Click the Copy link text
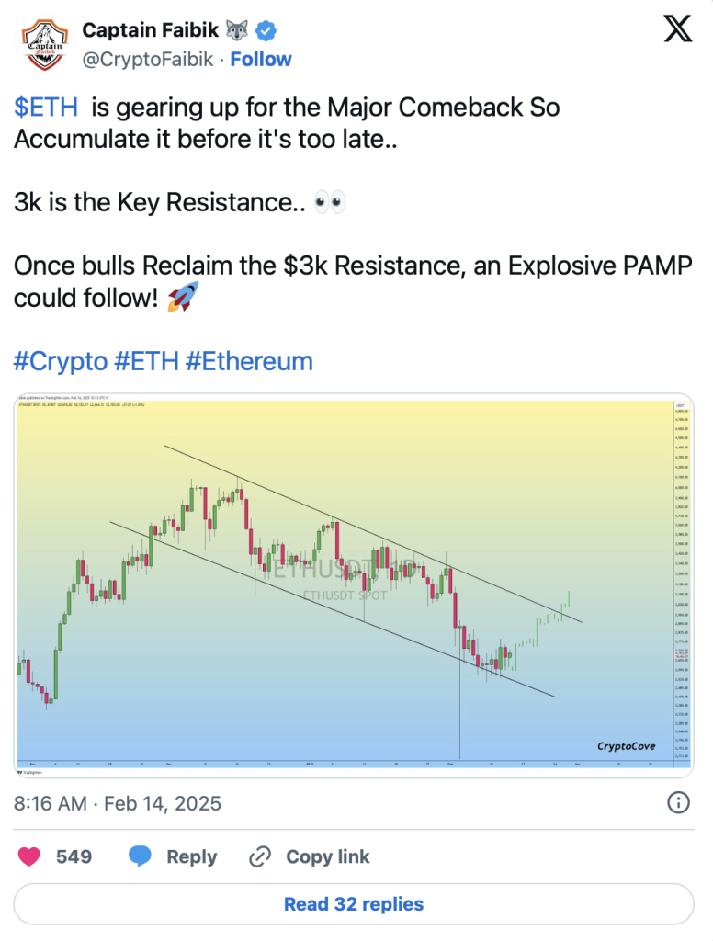The width and height of the screenshot is (713, 941). click(x=327, y=856)
